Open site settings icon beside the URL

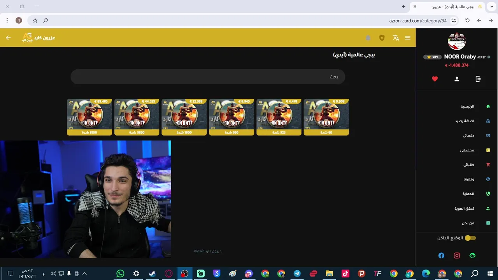coord(454,21)
